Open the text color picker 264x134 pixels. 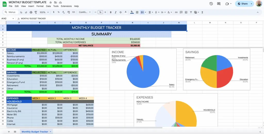126,12
